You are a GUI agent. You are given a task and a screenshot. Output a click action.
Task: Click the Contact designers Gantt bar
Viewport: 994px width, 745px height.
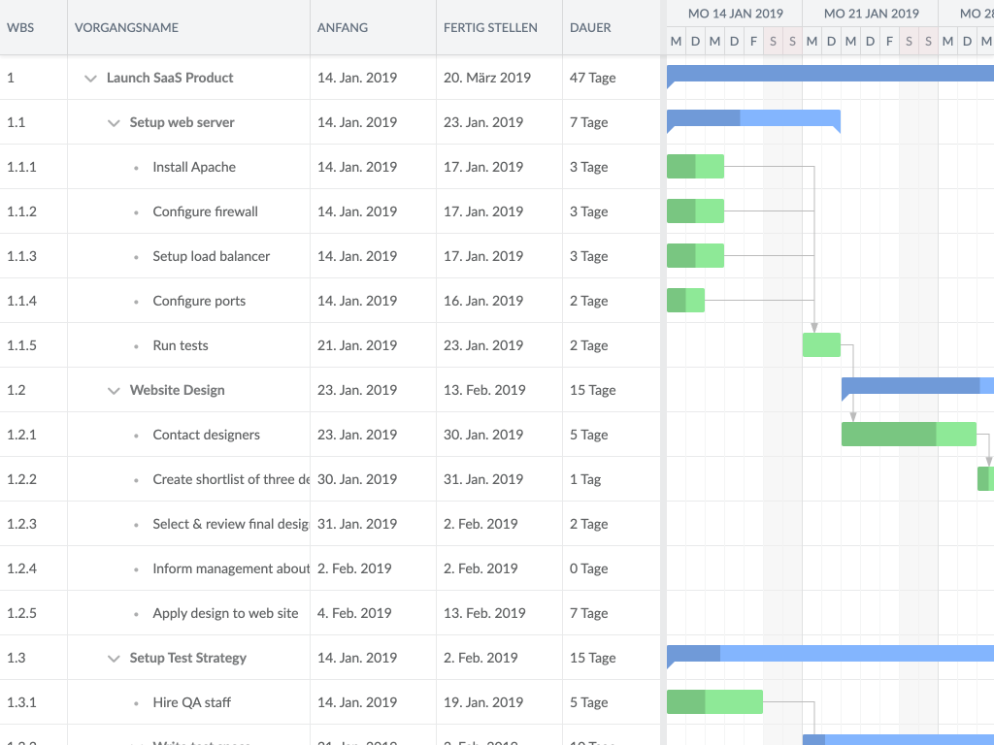908,435
